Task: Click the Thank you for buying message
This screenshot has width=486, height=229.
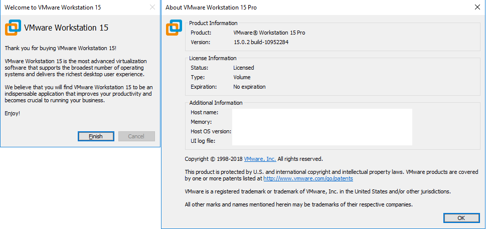Action: pos(61,48)
